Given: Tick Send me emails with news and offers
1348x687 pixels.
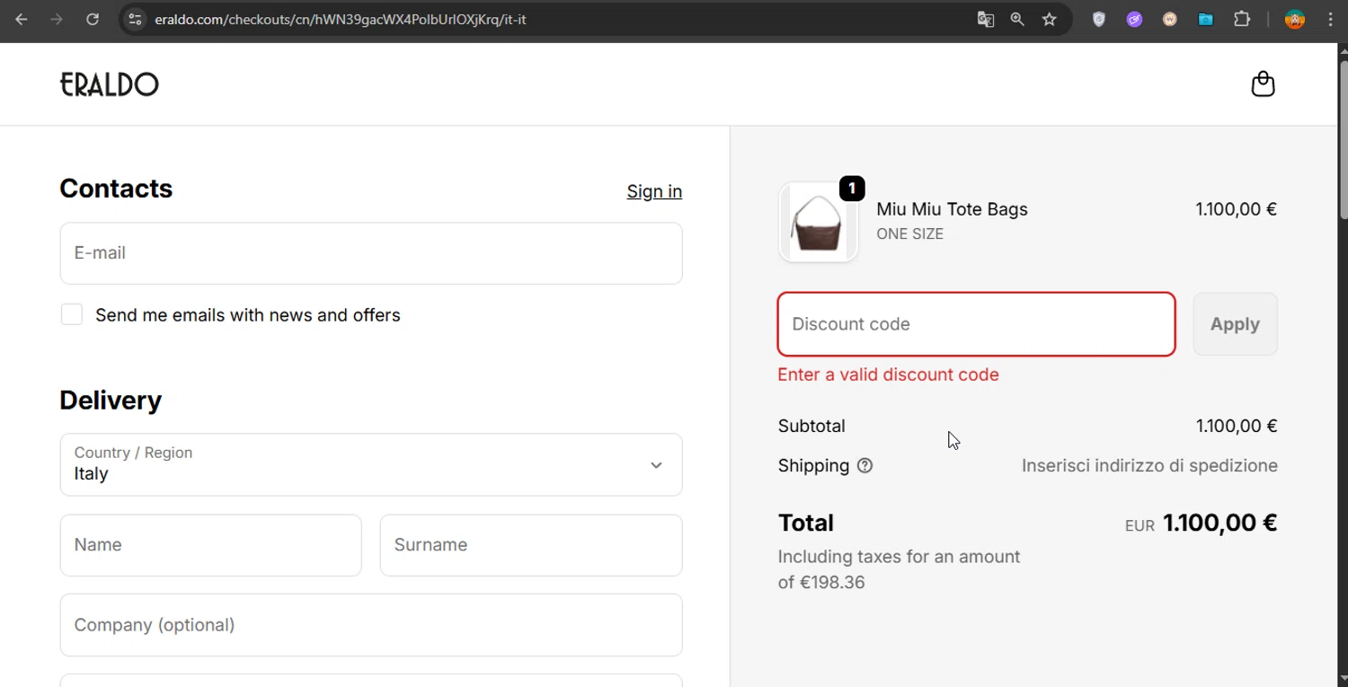Looking at the screenshot, I should point(72,314).
